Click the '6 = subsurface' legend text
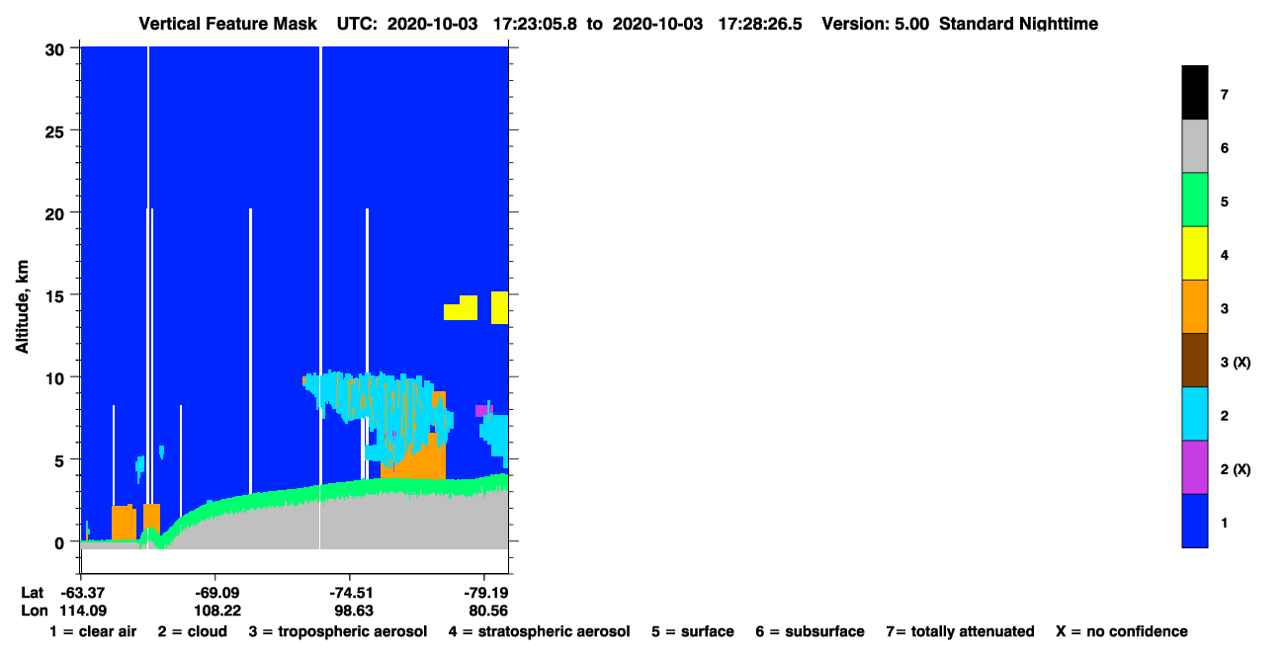 810,631
